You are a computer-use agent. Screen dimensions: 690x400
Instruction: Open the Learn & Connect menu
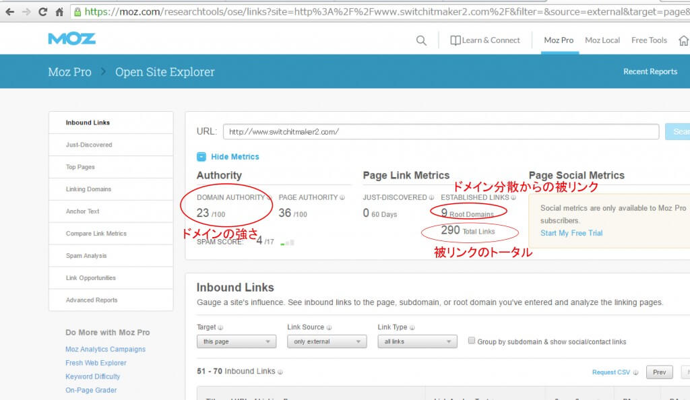[x=485, y=40]
